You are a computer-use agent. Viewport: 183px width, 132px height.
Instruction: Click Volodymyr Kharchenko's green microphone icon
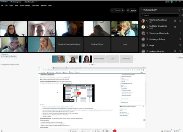(x=180, y=33)
